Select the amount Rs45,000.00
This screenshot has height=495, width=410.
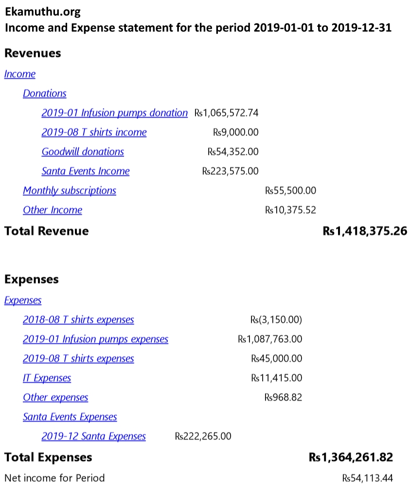pyautogui.click(x=277, y=358)
